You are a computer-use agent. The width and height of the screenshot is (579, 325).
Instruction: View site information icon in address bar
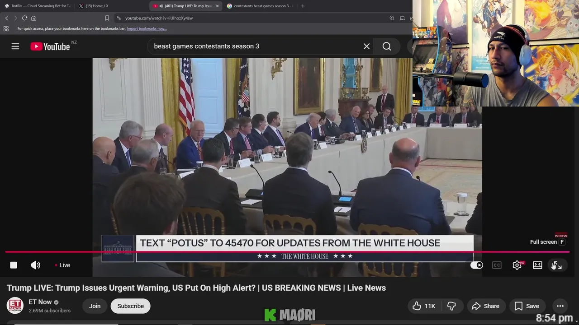(x=119, y=18)
